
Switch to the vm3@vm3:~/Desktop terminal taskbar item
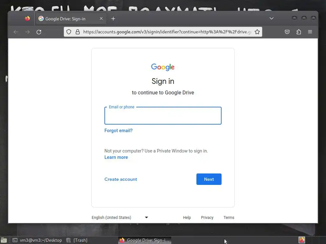click(x=38, y=240)
